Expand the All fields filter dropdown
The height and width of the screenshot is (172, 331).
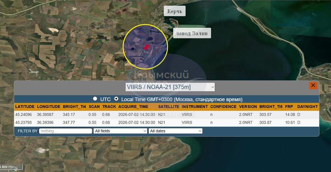pyautogui.click(x=120, y=131)
